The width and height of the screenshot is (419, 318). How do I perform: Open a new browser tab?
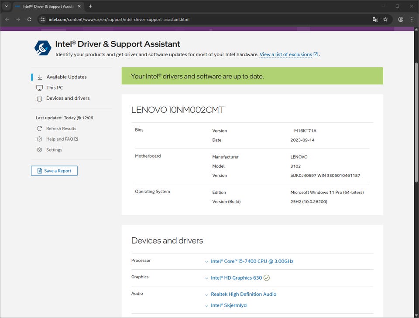(x=90, y=7)
